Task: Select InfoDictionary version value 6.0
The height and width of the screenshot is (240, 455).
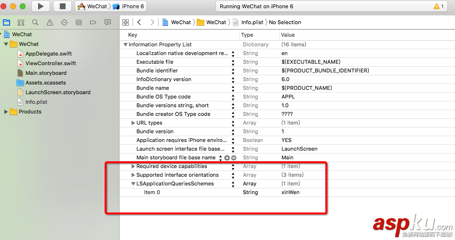Action: click(285, 79)
